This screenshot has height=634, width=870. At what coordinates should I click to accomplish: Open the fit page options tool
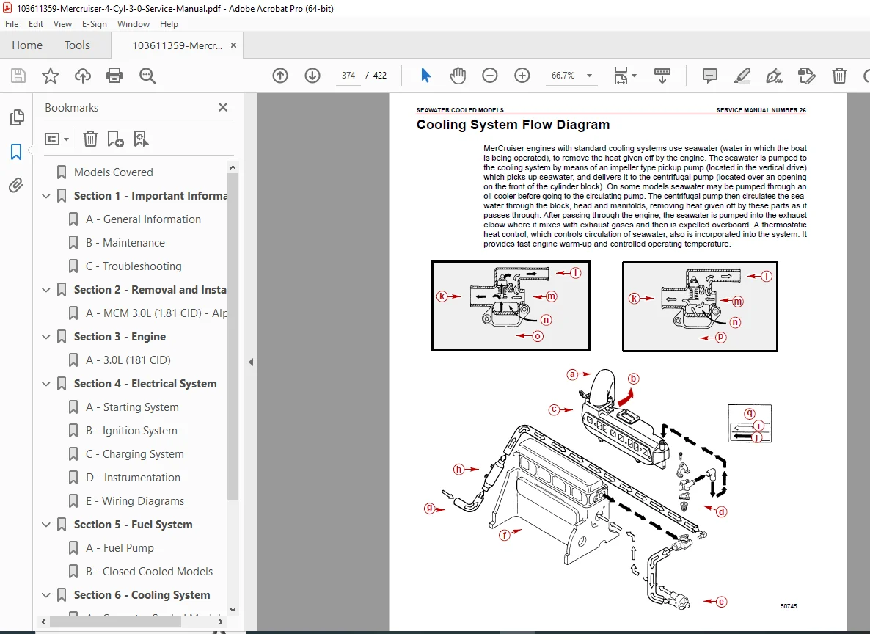[x=625, y=76]
